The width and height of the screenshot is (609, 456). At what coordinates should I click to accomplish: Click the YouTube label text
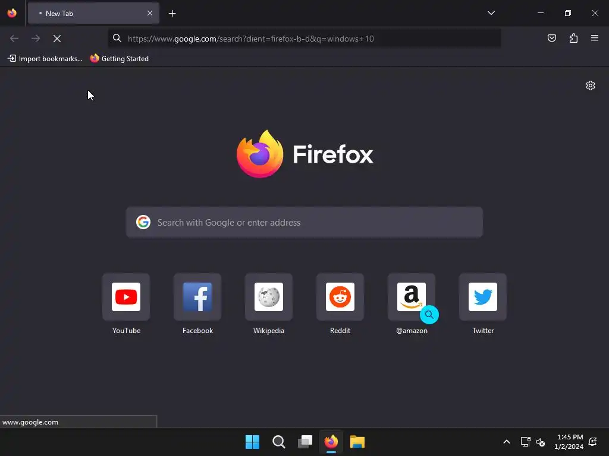pyautogui.click(x=126, y=331)
